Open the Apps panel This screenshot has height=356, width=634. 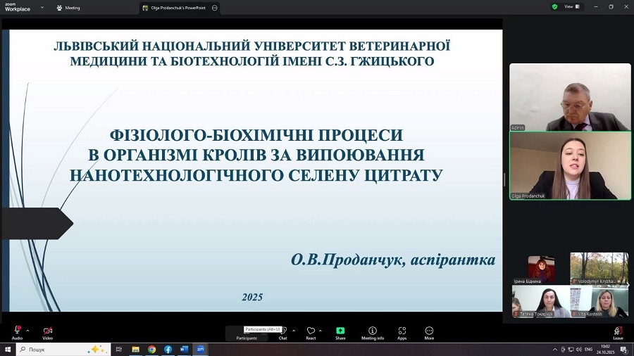coord(402,332)
